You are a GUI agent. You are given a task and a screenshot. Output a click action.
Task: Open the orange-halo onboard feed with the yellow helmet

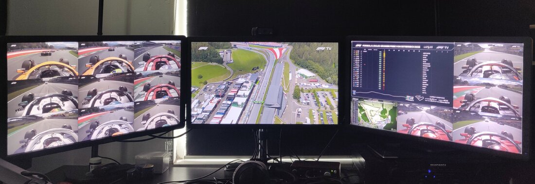pos(106,59)
